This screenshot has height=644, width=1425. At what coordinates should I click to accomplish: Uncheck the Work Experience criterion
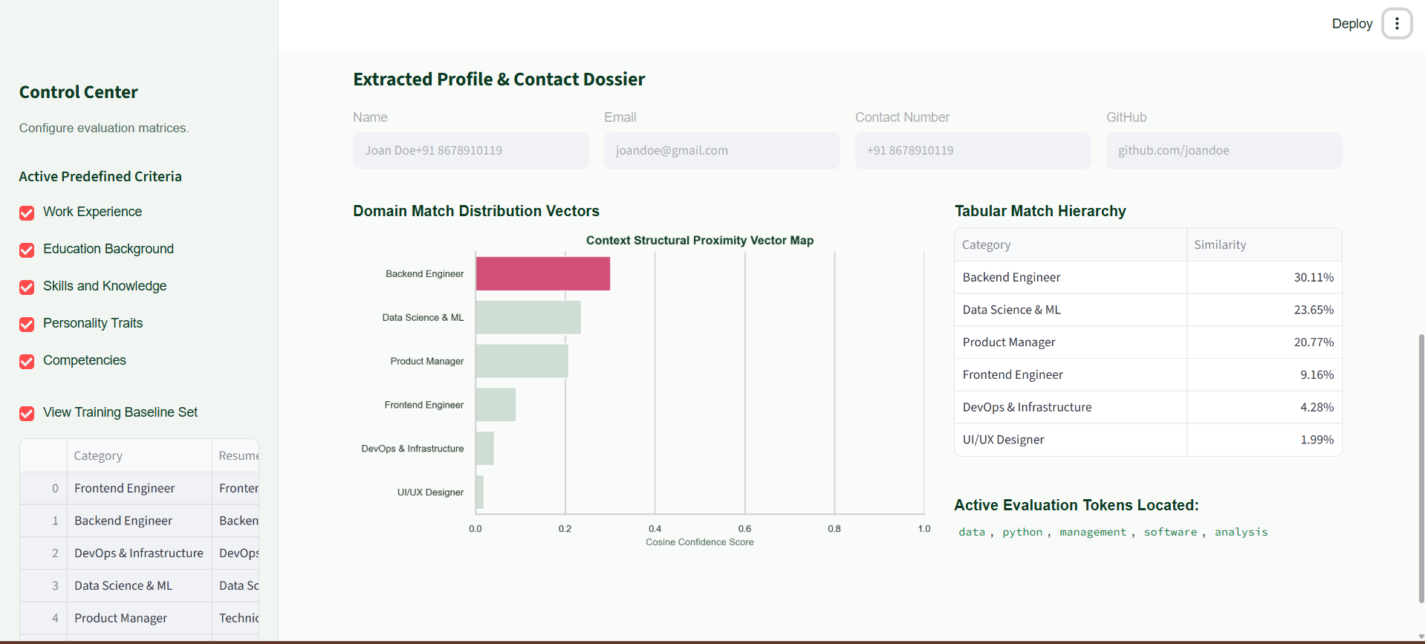pos(27,213)
